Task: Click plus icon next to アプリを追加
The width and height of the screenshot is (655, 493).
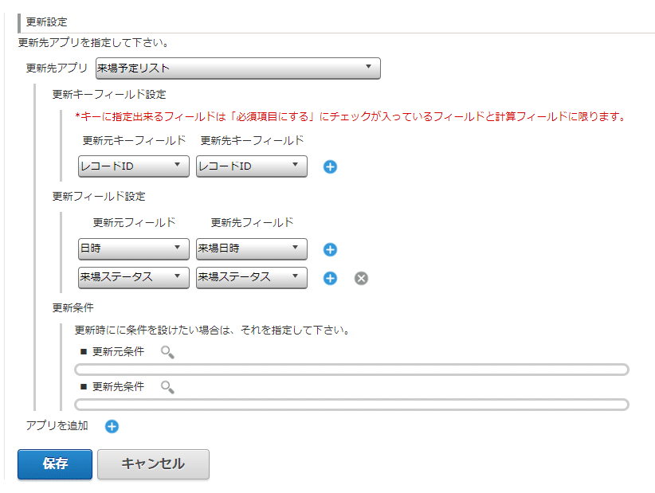Action: [112, 427]
